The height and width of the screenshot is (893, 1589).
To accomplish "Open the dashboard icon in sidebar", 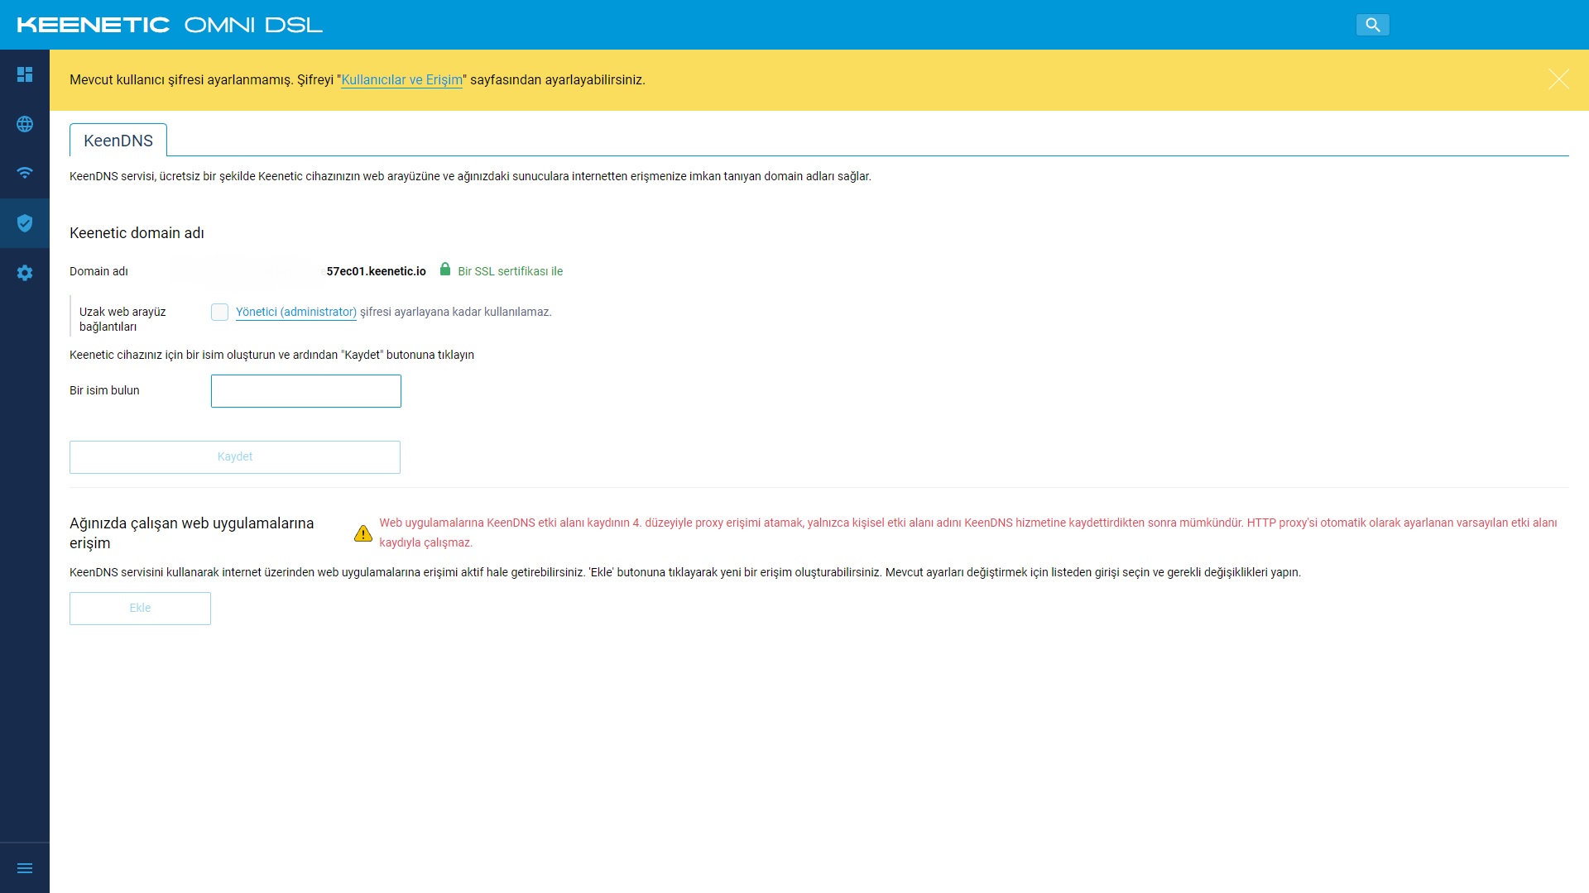I will coord(25,74).
